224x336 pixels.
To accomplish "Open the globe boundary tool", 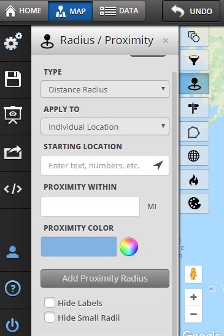I will coord(194,155).
